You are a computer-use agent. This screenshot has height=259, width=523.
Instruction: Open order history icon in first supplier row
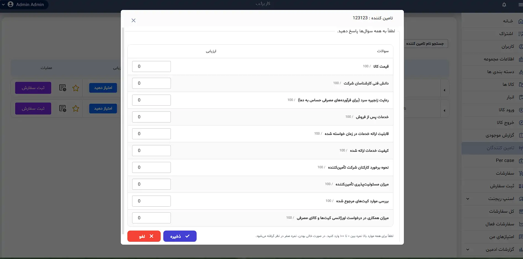click(x=63, y=88)
